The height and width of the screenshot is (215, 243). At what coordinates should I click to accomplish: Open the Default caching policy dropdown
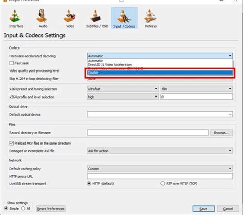click(x=160, y=169)
